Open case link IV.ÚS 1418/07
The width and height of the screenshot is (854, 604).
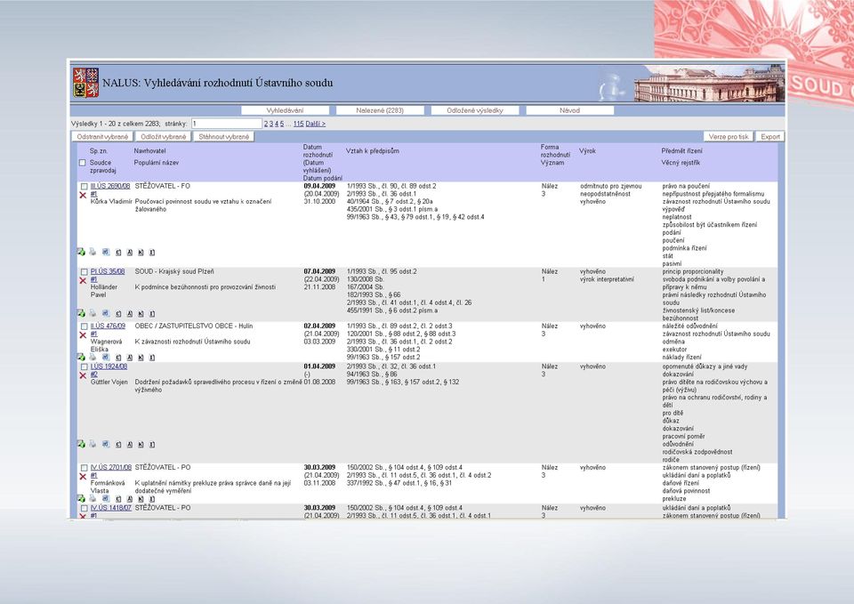(x=111, y=508)
